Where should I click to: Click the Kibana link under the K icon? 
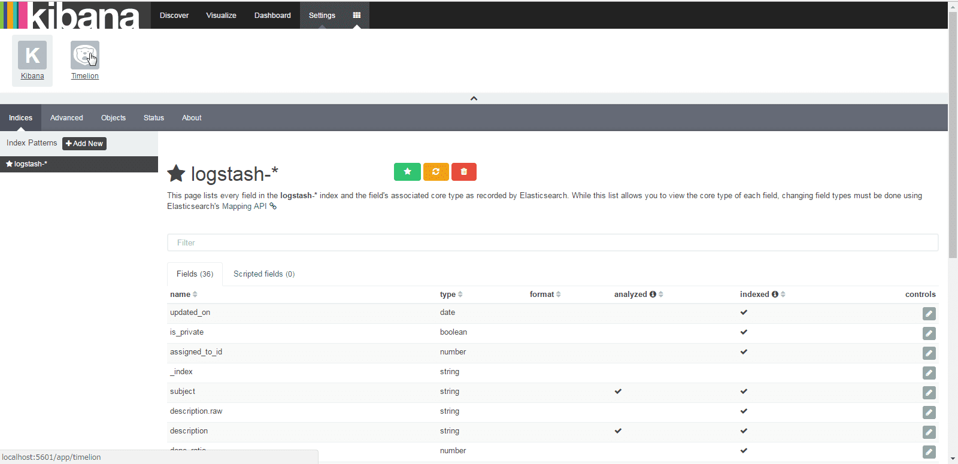32,76
